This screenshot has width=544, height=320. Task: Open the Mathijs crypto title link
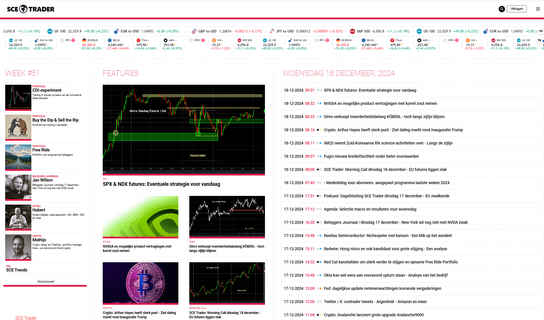39,240
